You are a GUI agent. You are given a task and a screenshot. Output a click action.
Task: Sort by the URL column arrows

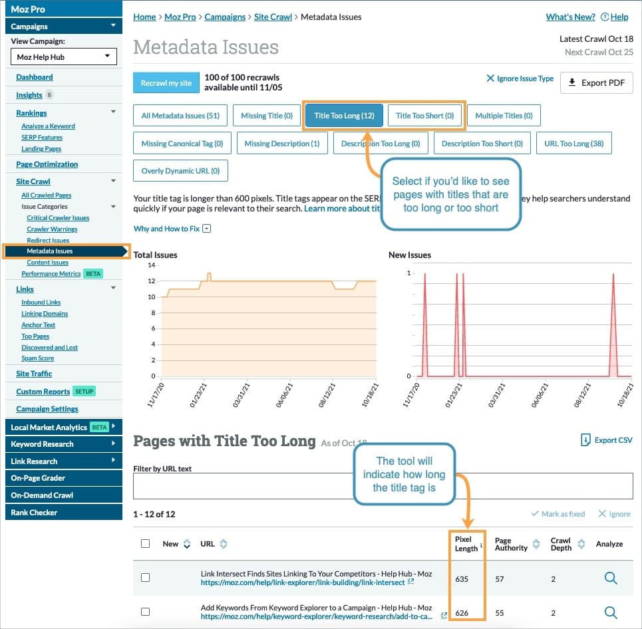224,544
